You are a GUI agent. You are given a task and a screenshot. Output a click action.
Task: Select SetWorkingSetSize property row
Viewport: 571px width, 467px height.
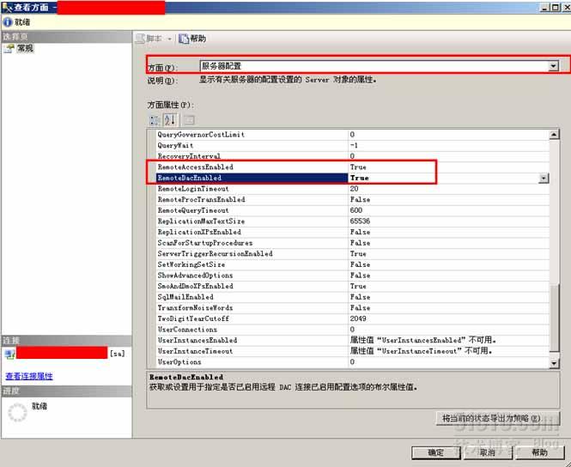tap(352, 264)
